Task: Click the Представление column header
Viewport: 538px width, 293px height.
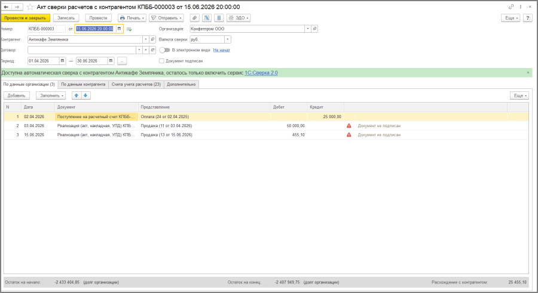Action: point(204,107)
